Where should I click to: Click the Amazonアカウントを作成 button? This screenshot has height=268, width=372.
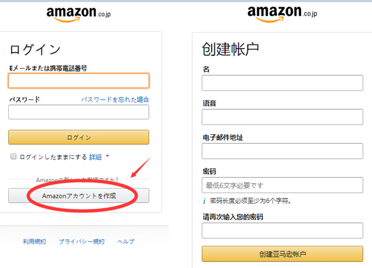[79, 196]
